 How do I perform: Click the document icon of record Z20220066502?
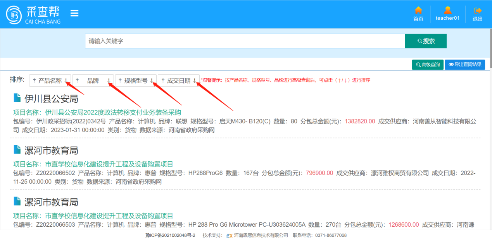[x=17, y=149]
